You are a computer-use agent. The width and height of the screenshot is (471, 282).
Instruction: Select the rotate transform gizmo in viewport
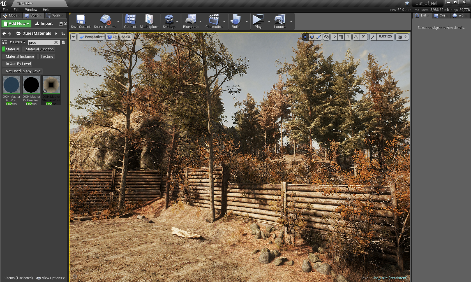coord(312,37)
